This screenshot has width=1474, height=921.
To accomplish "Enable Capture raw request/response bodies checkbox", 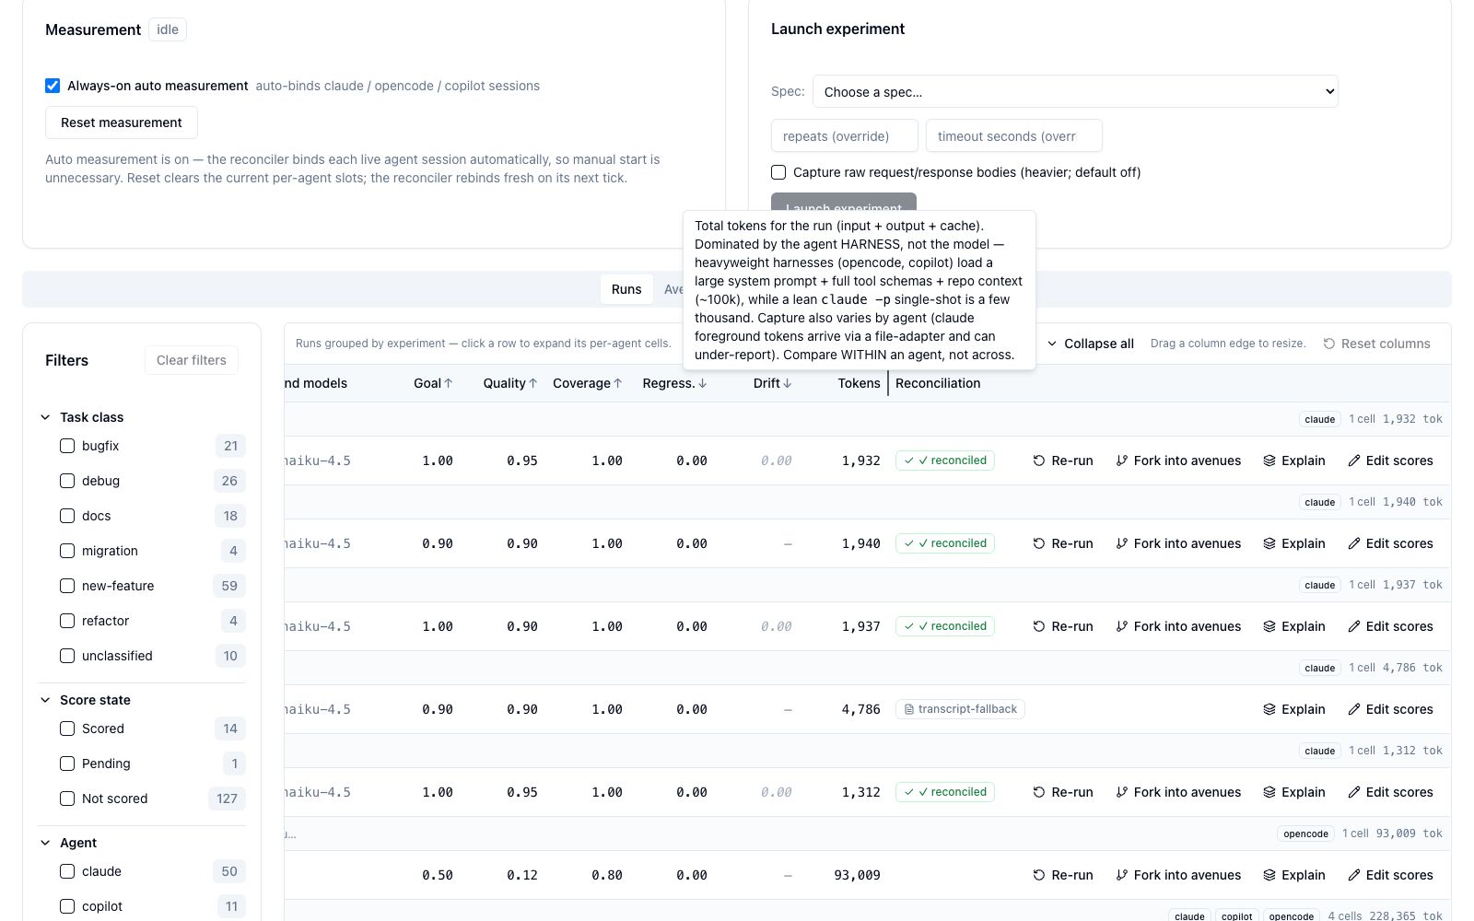I will tap(778, 172).
